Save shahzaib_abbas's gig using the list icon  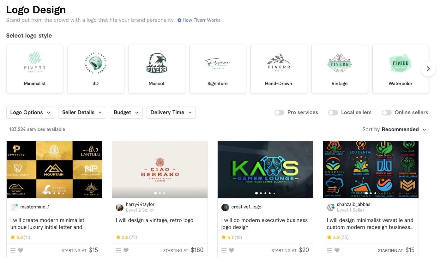[x=329, y=250]
